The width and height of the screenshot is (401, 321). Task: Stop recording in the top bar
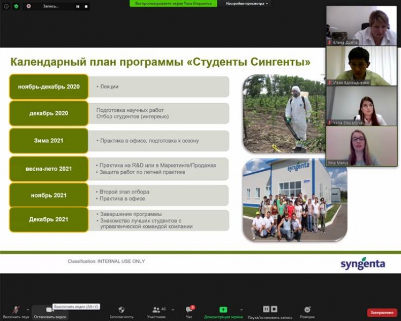point(86,6)
